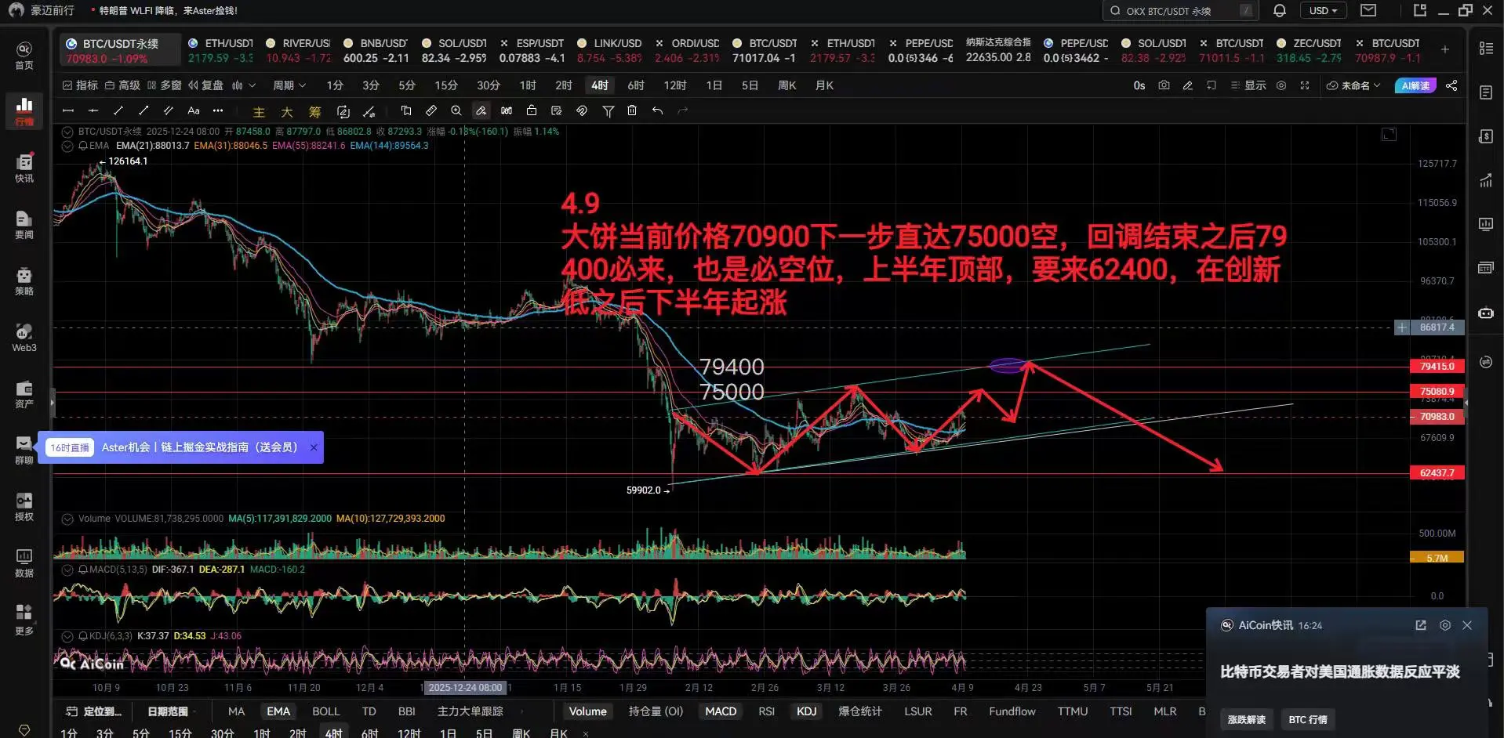Switch to the 1时 timeframe in top bar
The image size is (1504, 738).
pos(528,85)
